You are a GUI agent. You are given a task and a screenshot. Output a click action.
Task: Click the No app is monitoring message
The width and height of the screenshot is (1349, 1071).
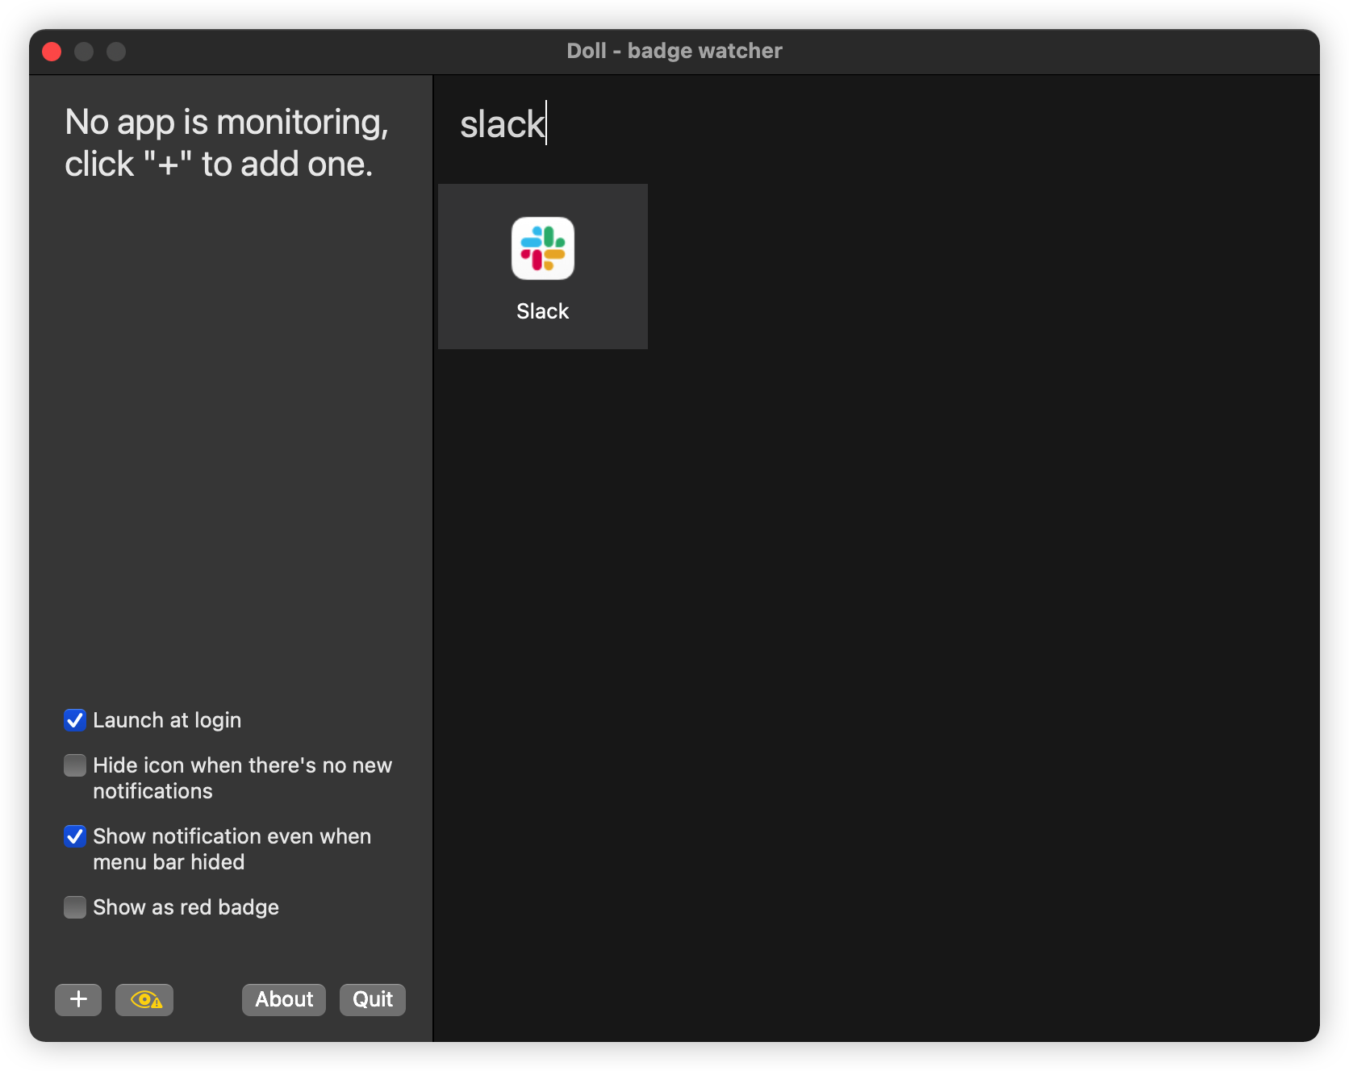(227, 143)
